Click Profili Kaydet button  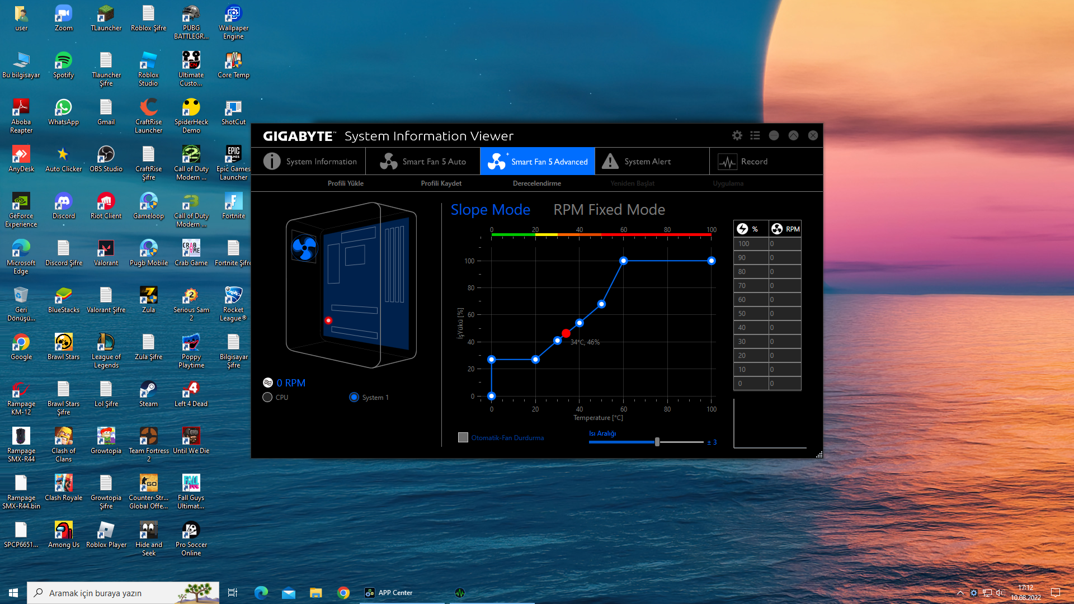click(441, 183)
